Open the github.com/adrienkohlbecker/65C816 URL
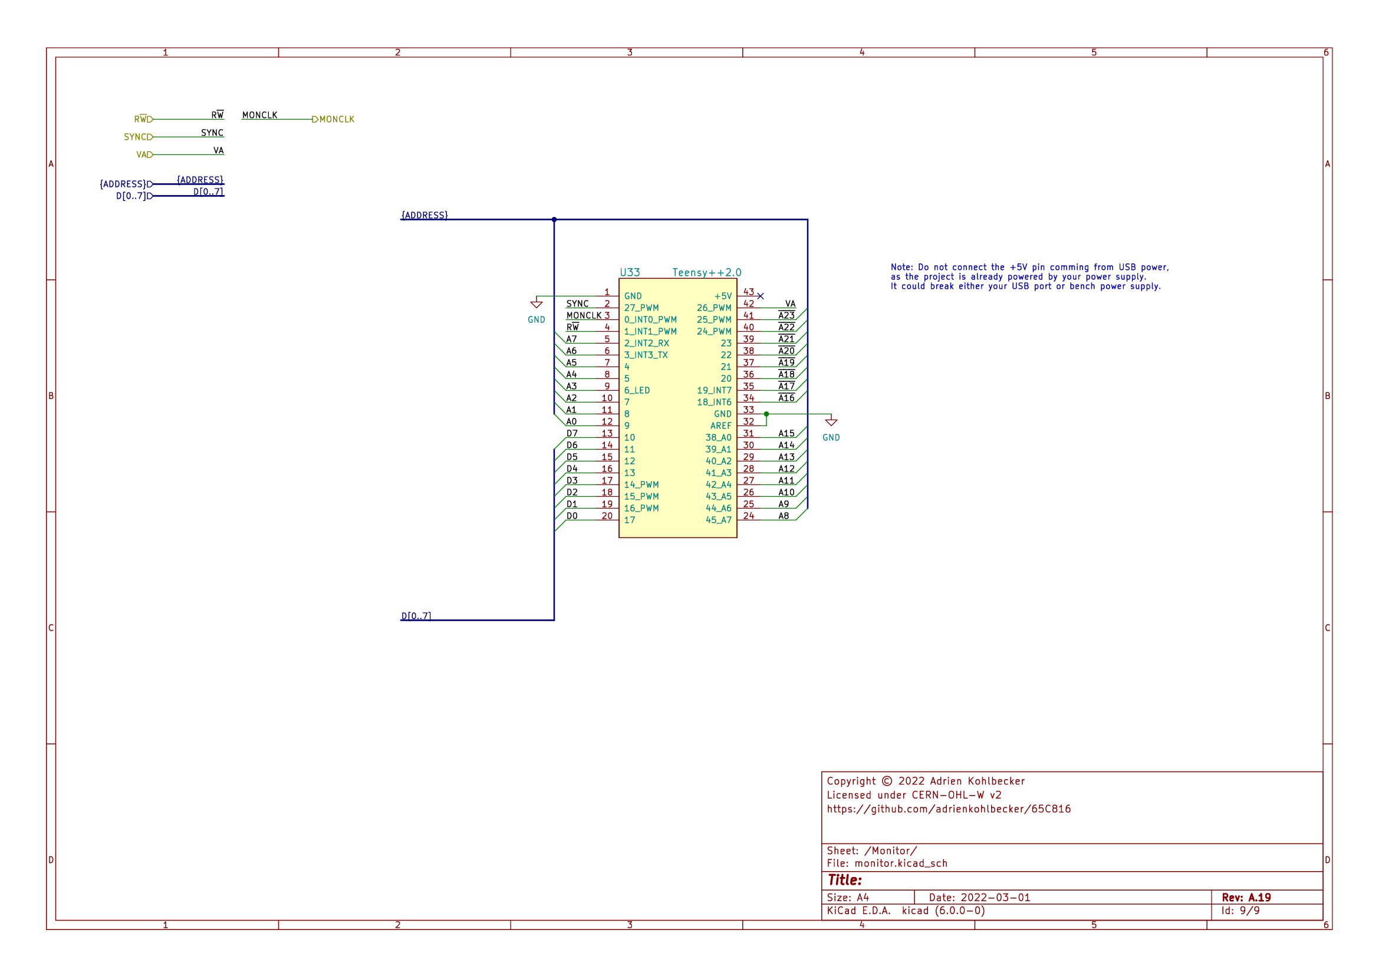 point(948,809)
